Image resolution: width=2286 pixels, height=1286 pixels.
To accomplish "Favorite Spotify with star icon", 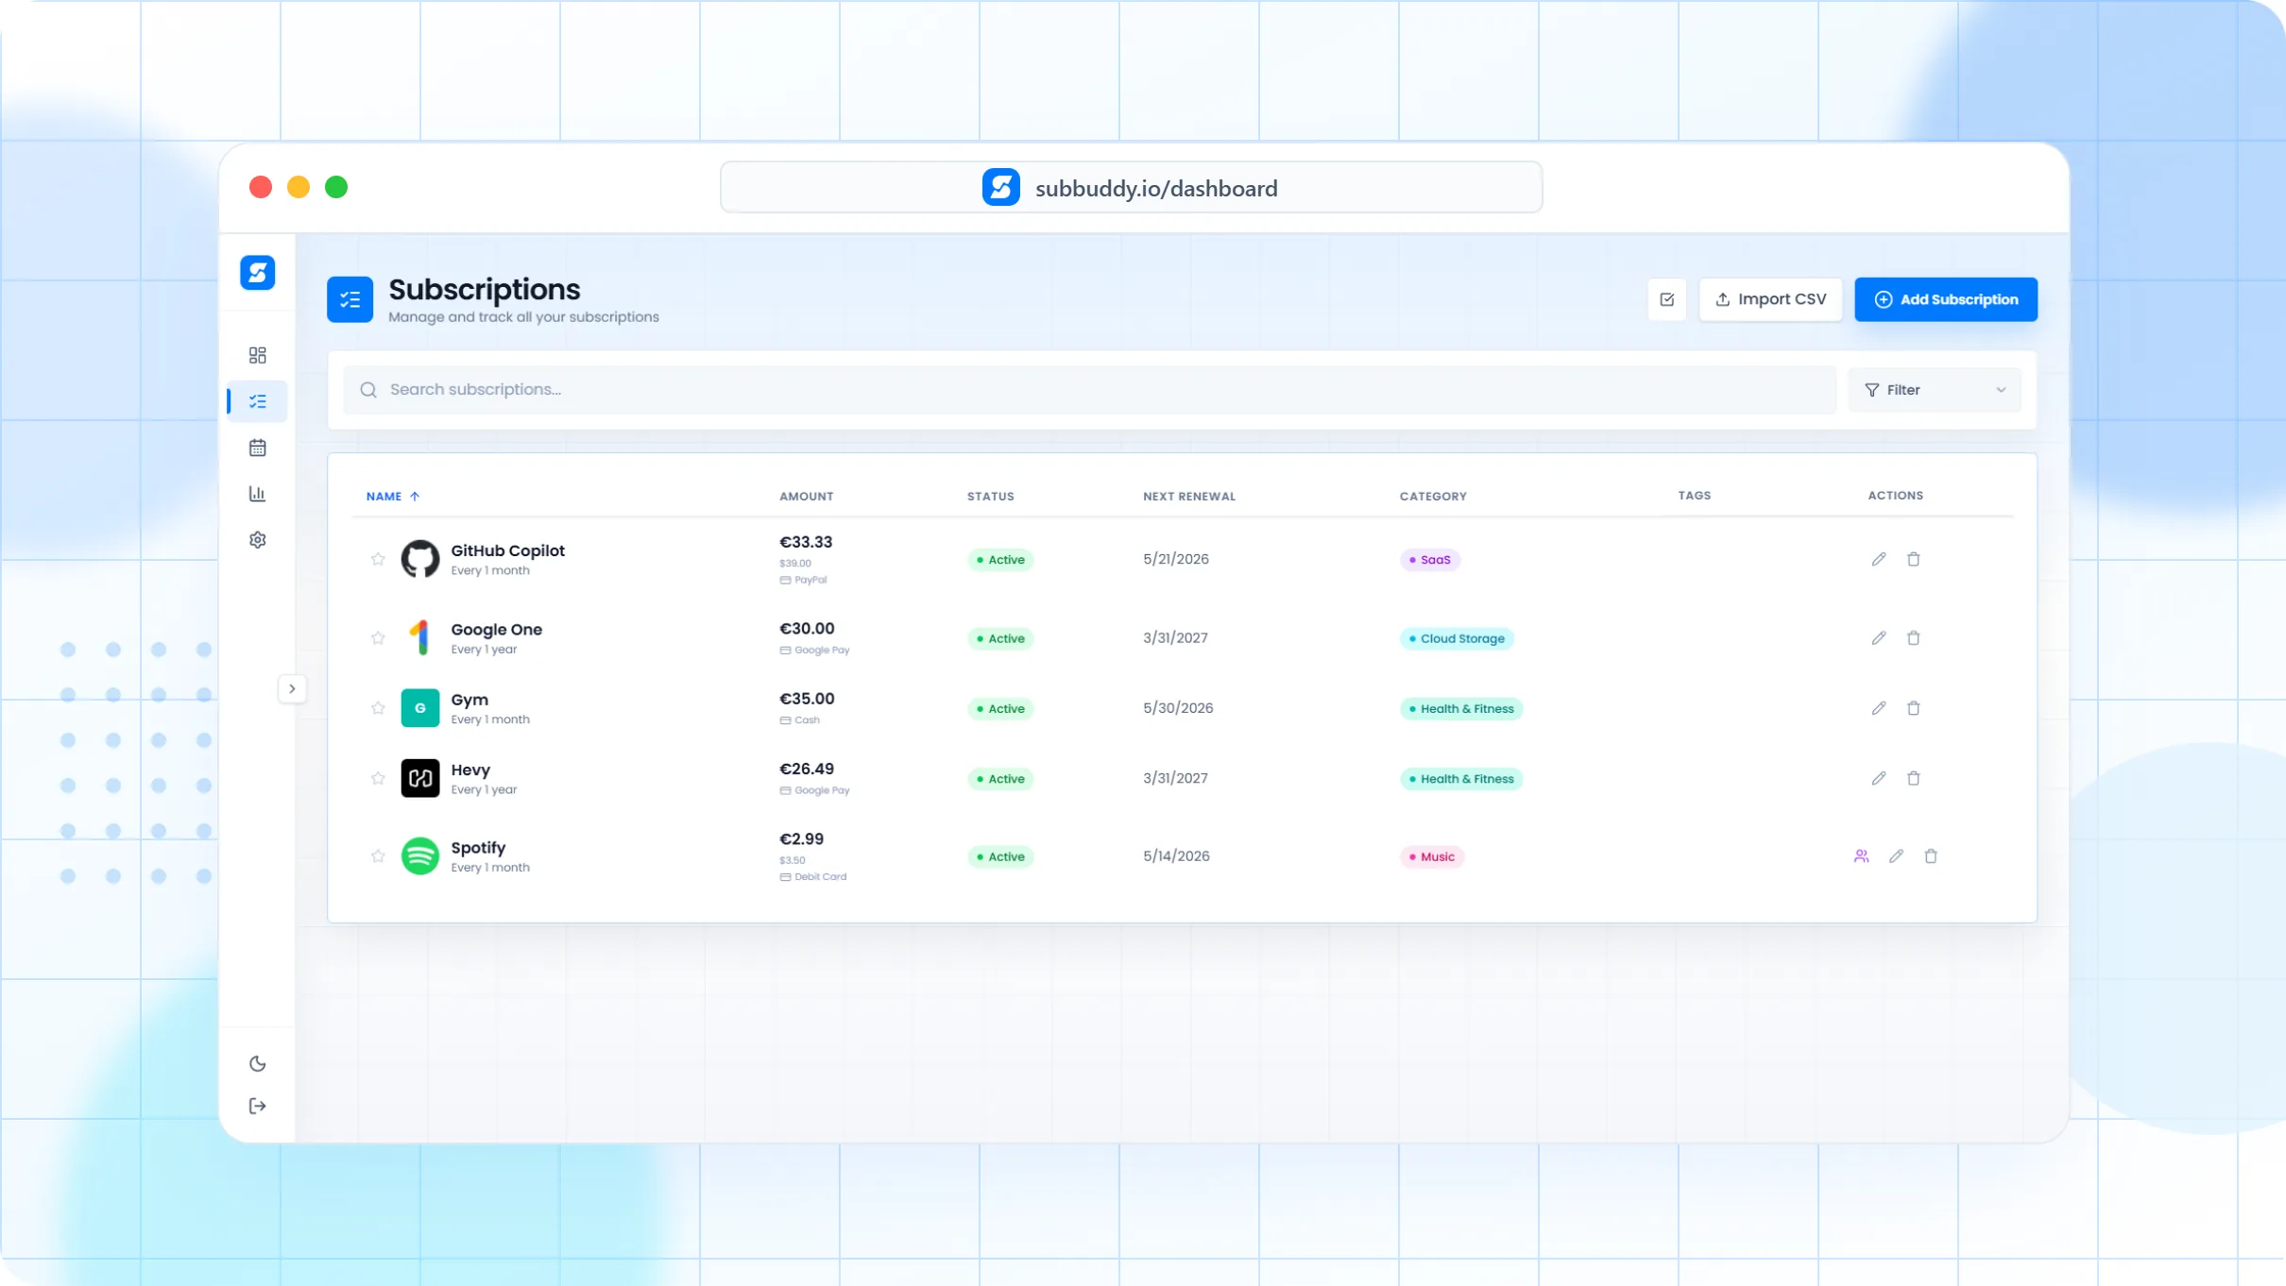I will 378,856.
